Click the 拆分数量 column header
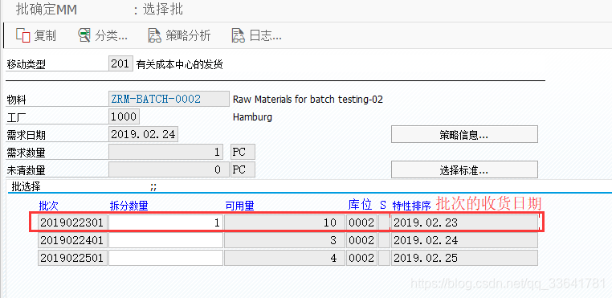Image resolution: width=612 pixels, height=298 pixels. tap(129, 206)
